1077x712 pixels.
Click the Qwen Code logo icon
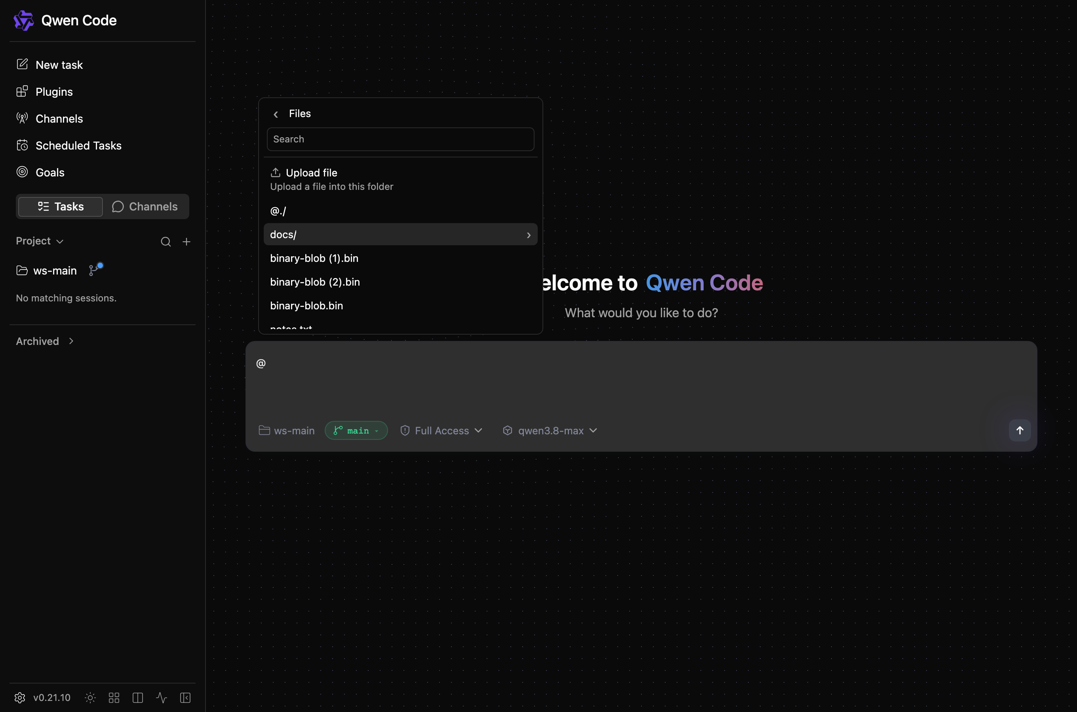pos(24,21)
